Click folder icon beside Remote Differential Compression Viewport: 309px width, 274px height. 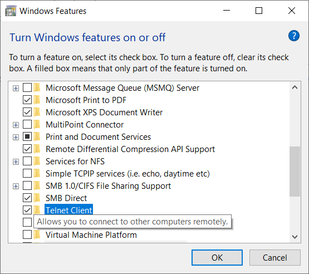(x=37, y=149)
